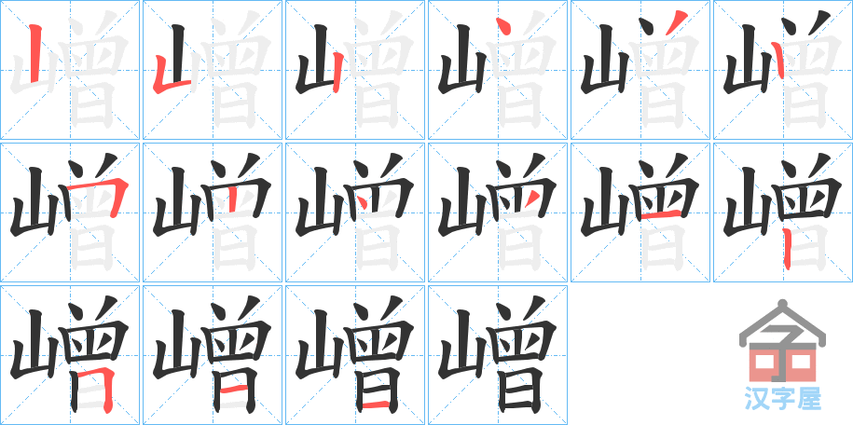
Task: Click the eleventh step with red horizontal stroke
Action: coord(640,212)
